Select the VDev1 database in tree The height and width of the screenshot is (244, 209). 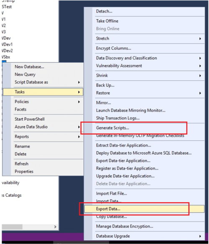point(7,44)
